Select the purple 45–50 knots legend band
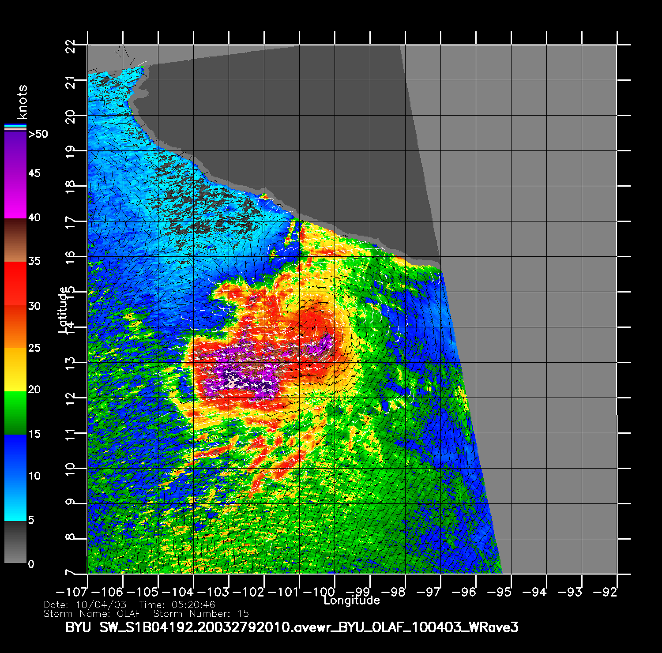The width and height of the screenshot is (662, 653). 15,153
